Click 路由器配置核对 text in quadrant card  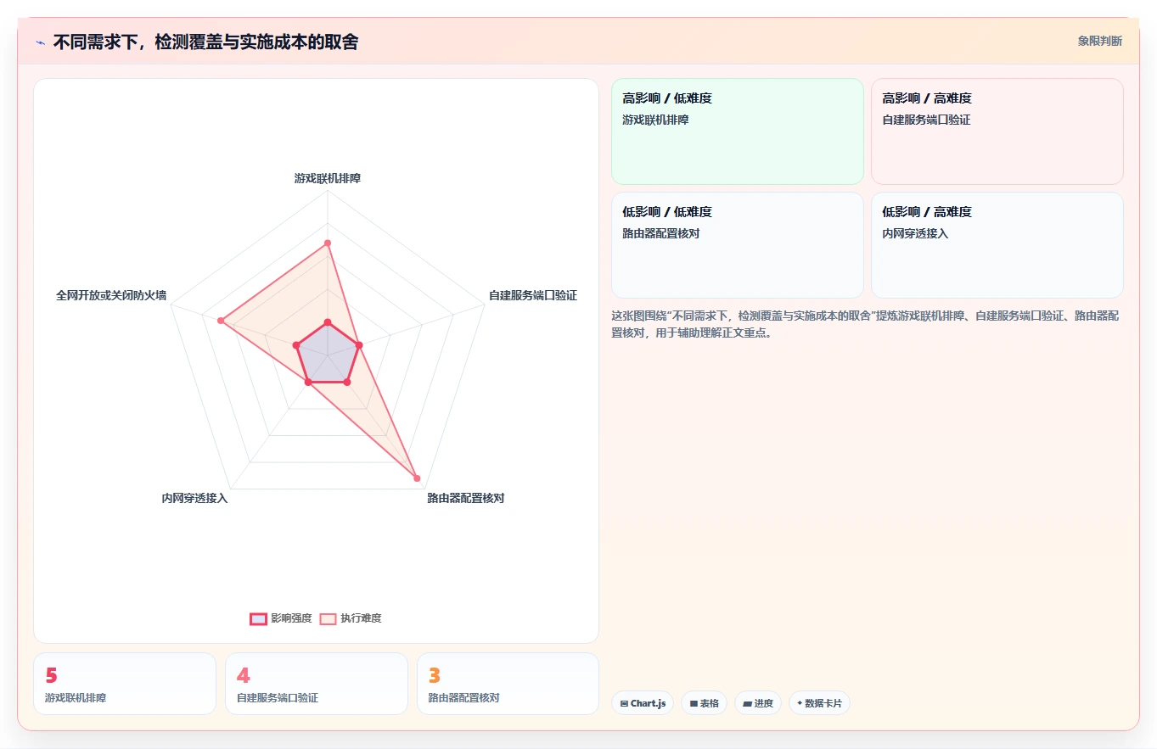661,233
